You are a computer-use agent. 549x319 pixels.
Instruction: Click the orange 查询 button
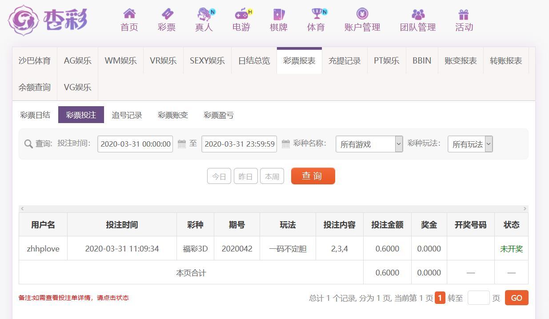[313, 176]
